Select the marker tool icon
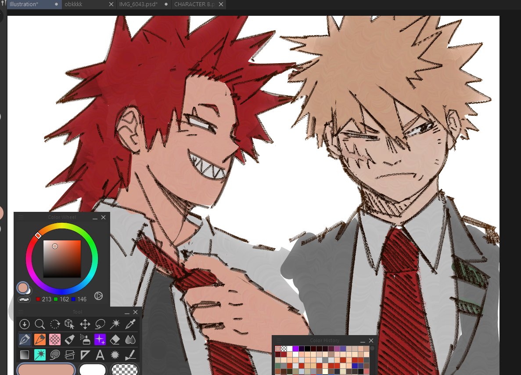Viewport: 521px width, 375px height. click(x=69, y=339)
